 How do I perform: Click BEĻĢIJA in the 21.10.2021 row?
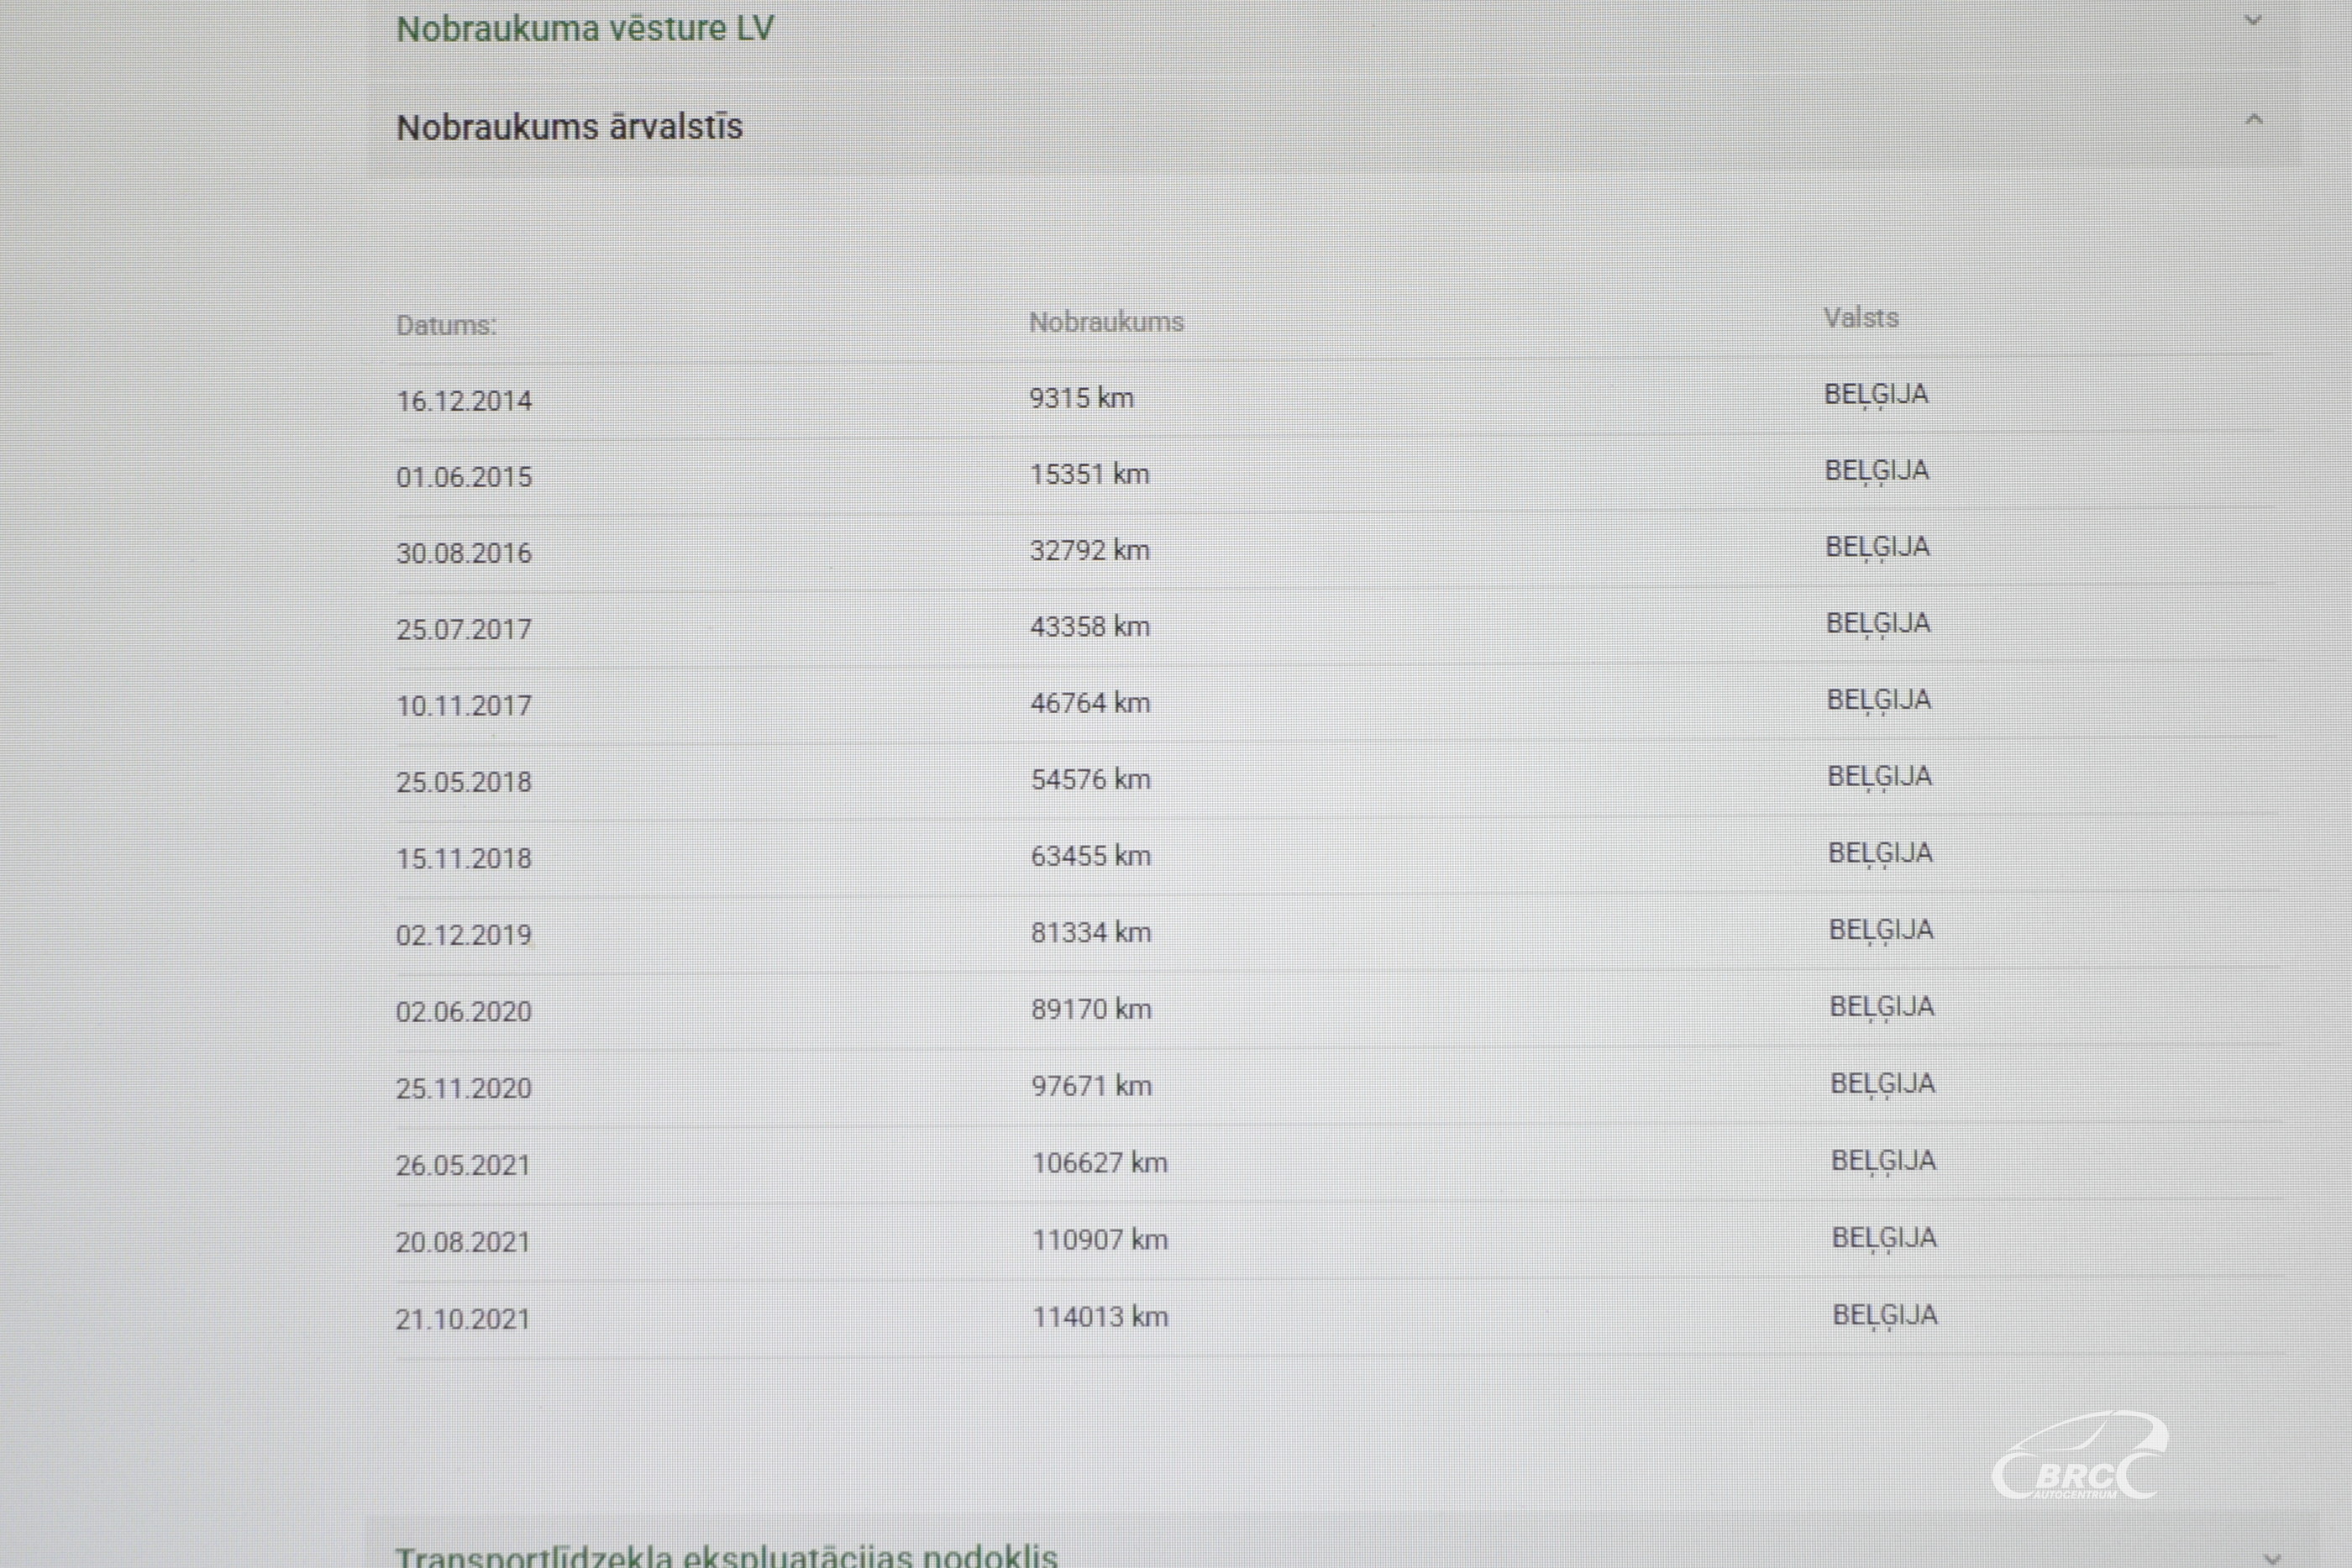point(1885,1316)
